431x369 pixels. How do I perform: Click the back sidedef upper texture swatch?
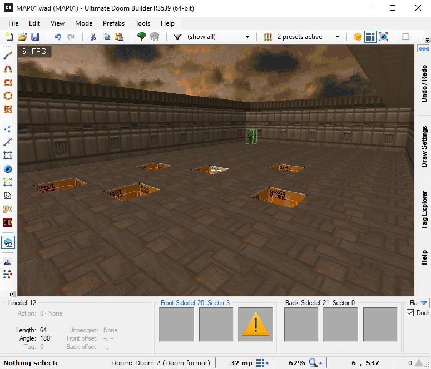tap(301, 324)
